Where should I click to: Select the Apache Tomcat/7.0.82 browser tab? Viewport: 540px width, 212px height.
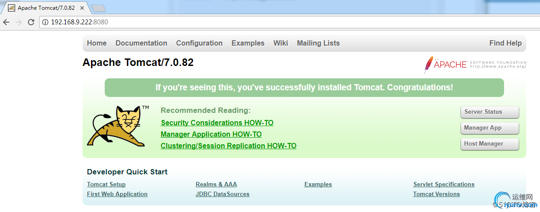click(x=46, y=8)
